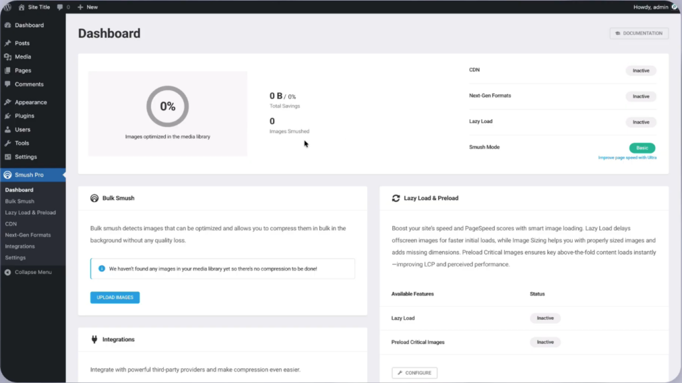Image resolution: width=682 pixels, height=383 pixels.
Task: Open the Next-Gen Formats submenu item
Action: point(28,235)
